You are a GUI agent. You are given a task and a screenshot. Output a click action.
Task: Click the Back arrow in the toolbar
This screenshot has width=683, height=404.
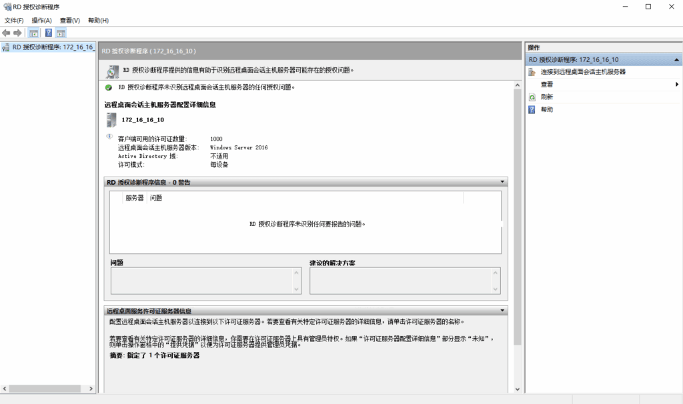[x=6, y=33]
